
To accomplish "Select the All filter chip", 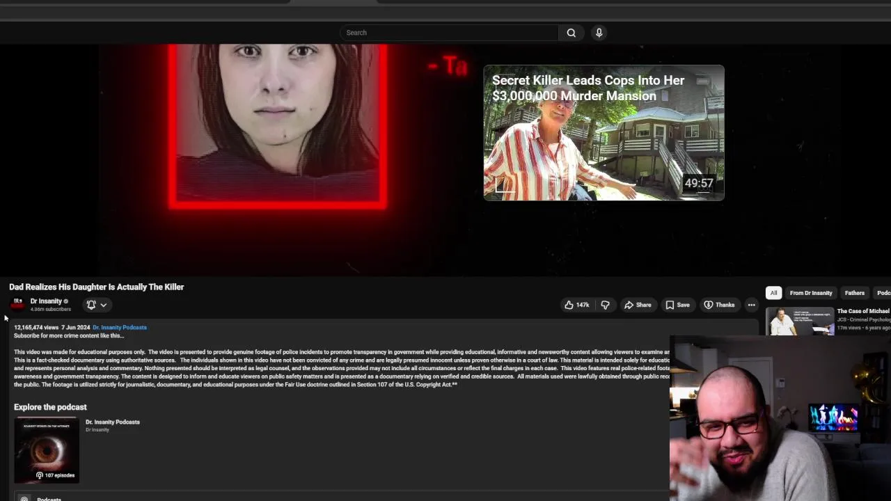I will tap(773, 293).
